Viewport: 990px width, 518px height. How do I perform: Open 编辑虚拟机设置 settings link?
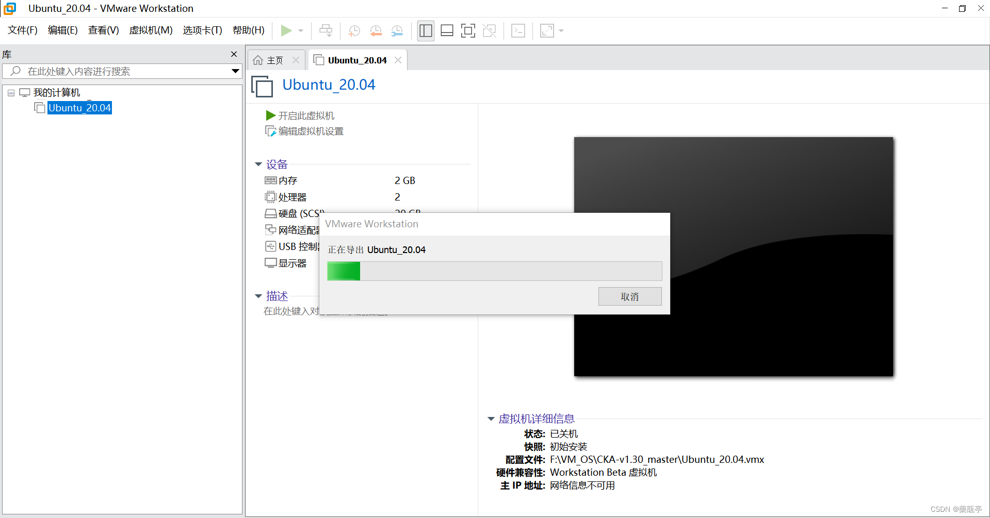(x=310, y=131)
